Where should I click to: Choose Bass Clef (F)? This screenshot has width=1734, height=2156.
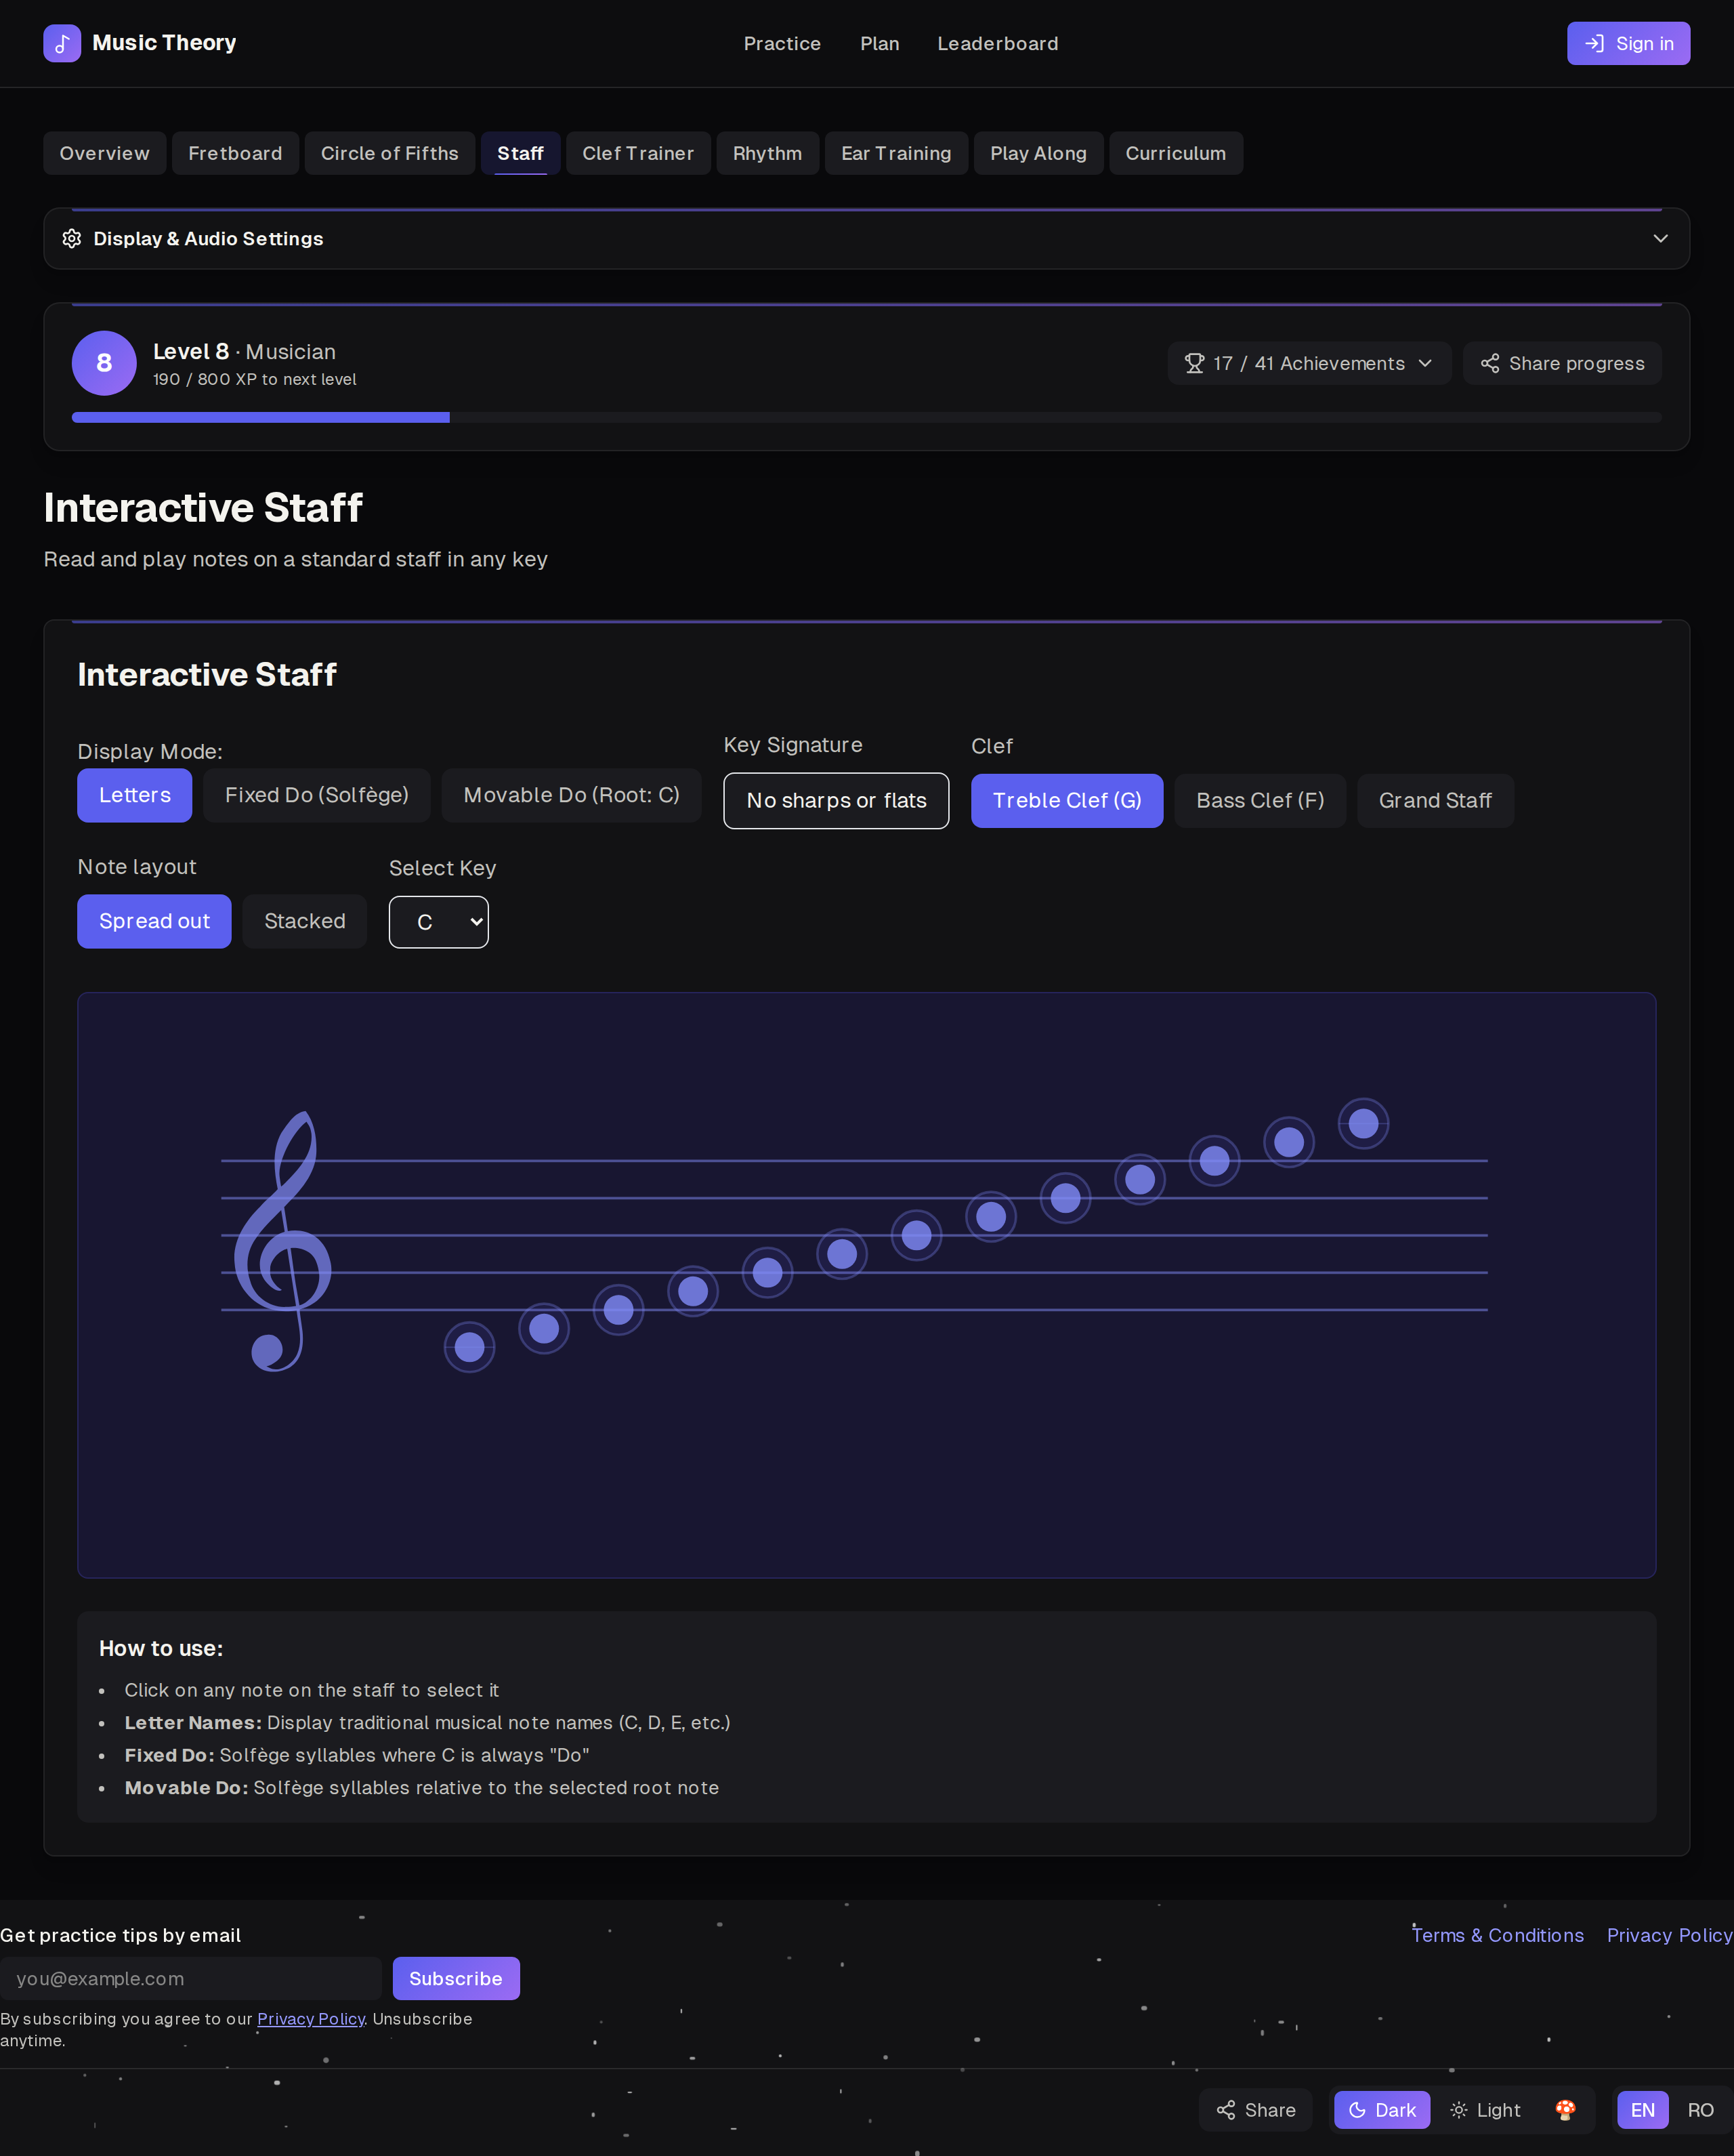pos(1259,800)
